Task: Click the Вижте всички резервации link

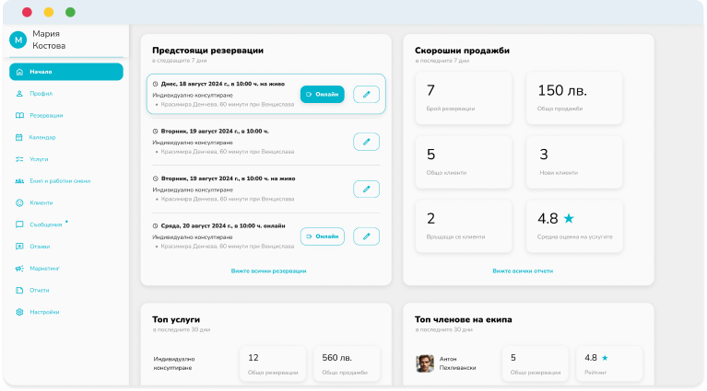Action: tap(268, 271)
